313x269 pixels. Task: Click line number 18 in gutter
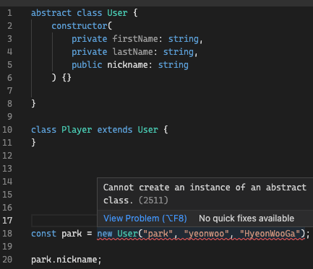[7, 234]
